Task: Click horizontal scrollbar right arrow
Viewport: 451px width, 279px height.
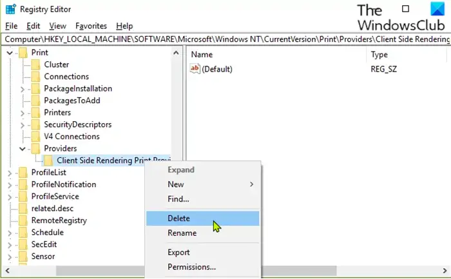Action: (445, 271)
